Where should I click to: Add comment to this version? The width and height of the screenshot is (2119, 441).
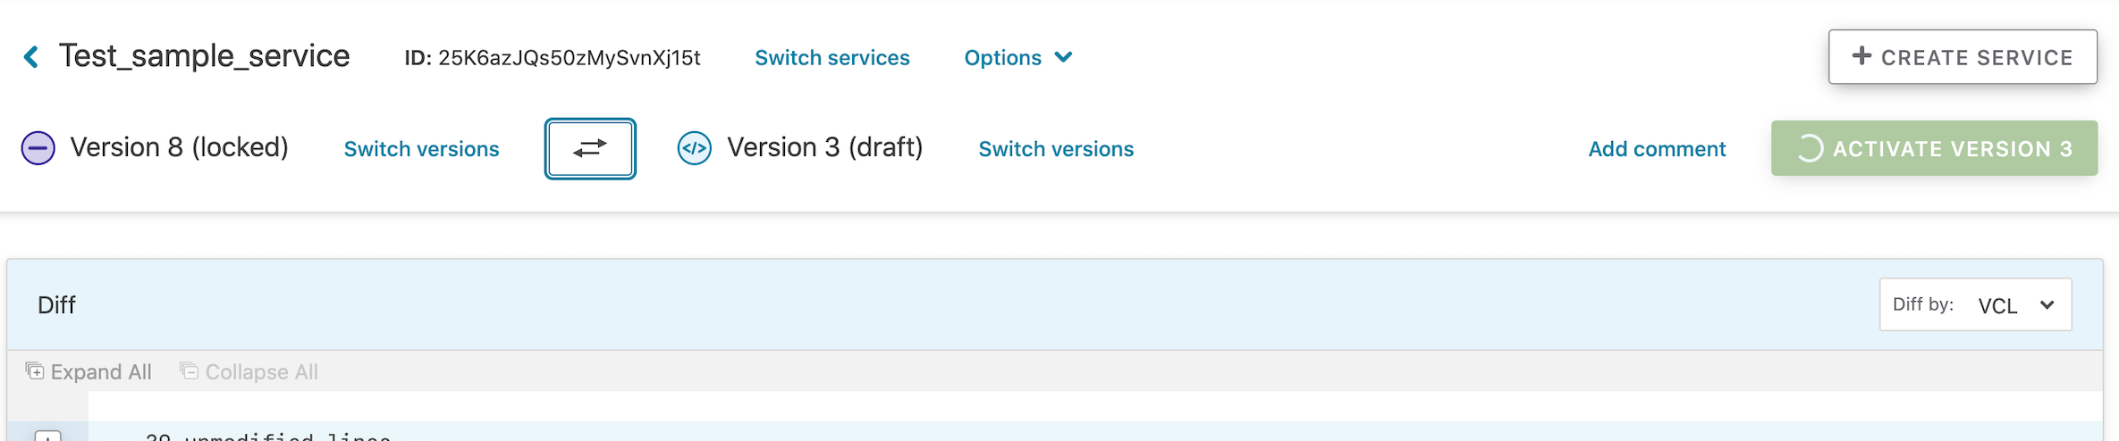tap(1657, 148)
